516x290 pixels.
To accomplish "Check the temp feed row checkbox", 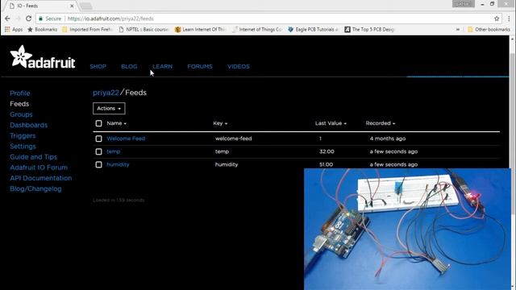I will point(98,151).
